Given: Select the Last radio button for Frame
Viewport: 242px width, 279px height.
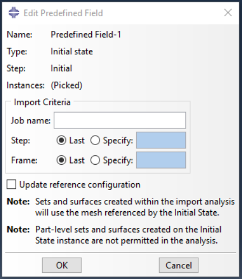Looking at the screenshot, I should [61, 160].
